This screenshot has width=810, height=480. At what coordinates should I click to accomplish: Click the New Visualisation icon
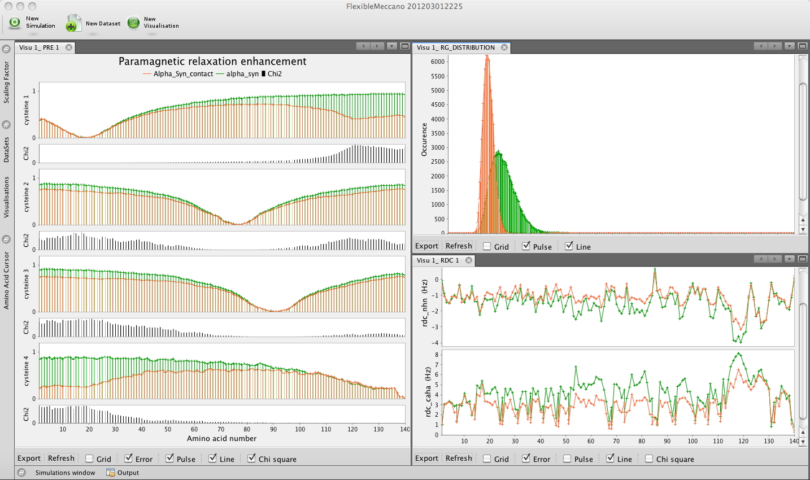[x=133, y=23]
